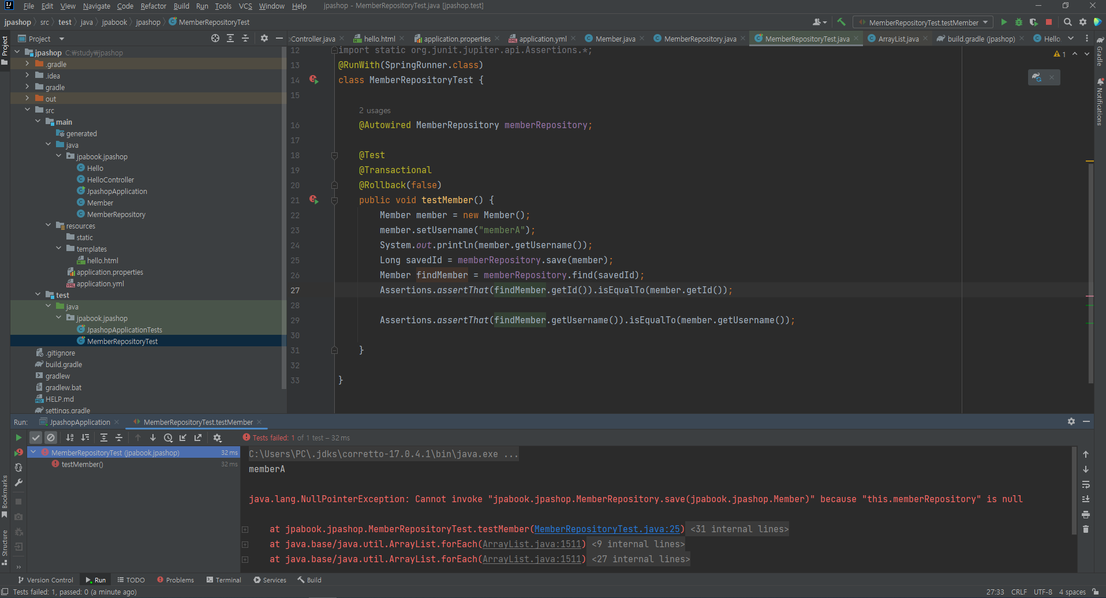Click the Build Project hammer icon
1106x598 pixels.
(842, 22)
